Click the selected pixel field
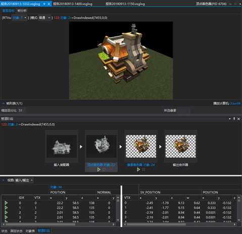The width and height of the screenshot is (242, 234). tap(183, 111)
